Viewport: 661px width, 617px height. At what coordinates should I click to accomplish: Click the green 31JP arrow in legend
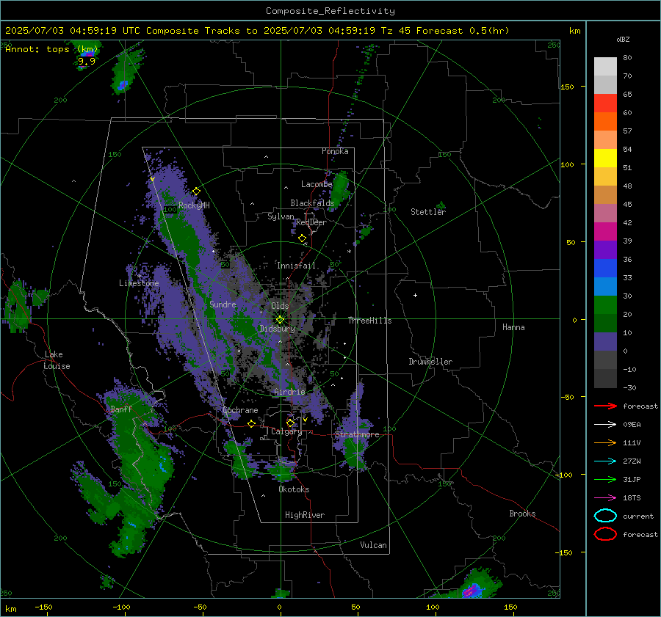point(605,479)
